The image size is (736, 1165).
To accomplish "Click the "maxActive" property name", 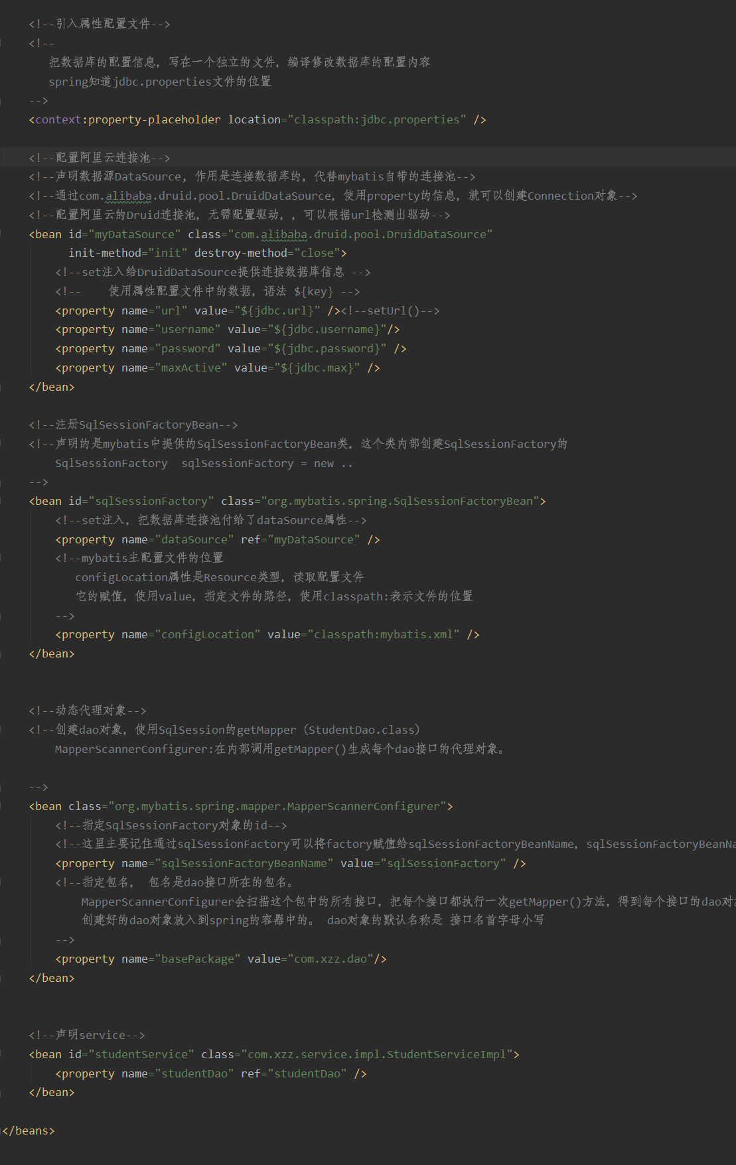I will (190, 368).
